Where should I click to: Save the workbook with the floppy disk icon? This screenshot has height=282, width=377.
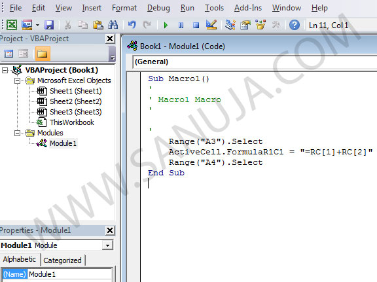click(49, 25)
